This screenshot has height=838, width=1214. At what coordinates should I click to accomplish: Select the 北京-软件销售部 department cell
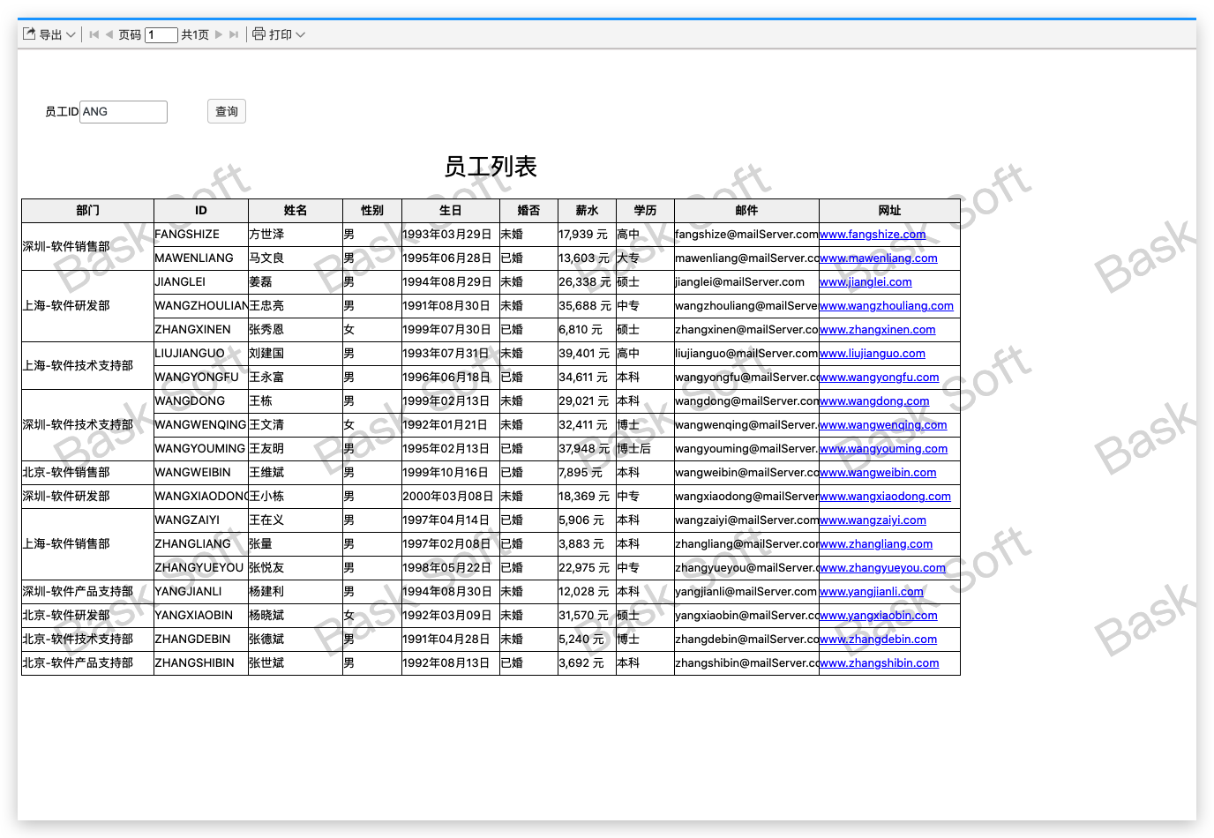[87, 473]
